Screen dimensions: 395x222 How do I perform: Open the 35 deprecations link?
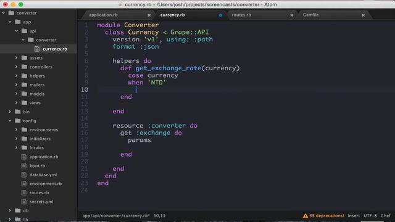[326, 216]
